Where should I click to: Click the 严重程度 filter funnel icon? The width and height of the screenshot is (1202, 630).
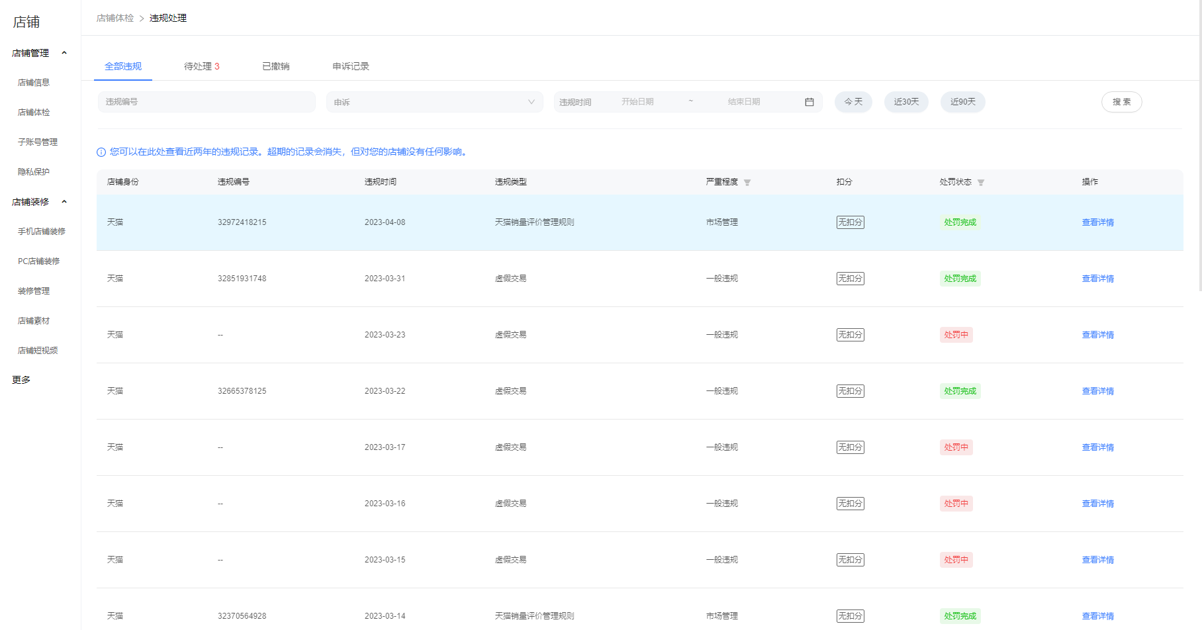pos(747,183)
